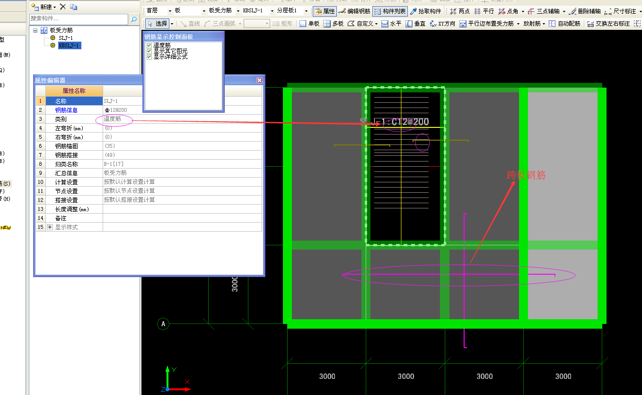Screen dimensions: 642x395
Task: Click the 搭接设置 property value cell
Action: pos(182,200)
